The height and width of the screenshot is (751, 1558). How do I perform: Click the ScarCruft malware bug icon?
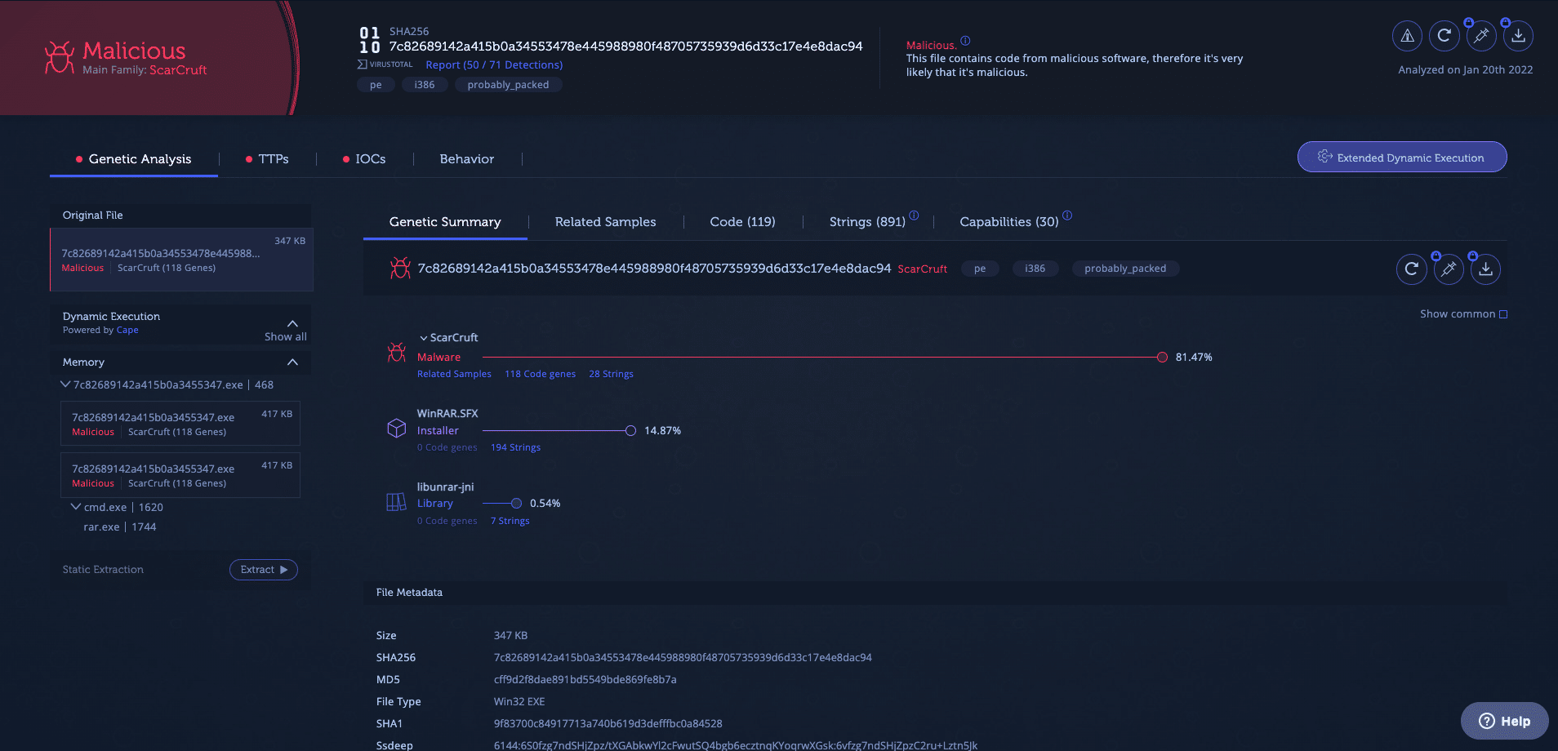coord(397,351)
